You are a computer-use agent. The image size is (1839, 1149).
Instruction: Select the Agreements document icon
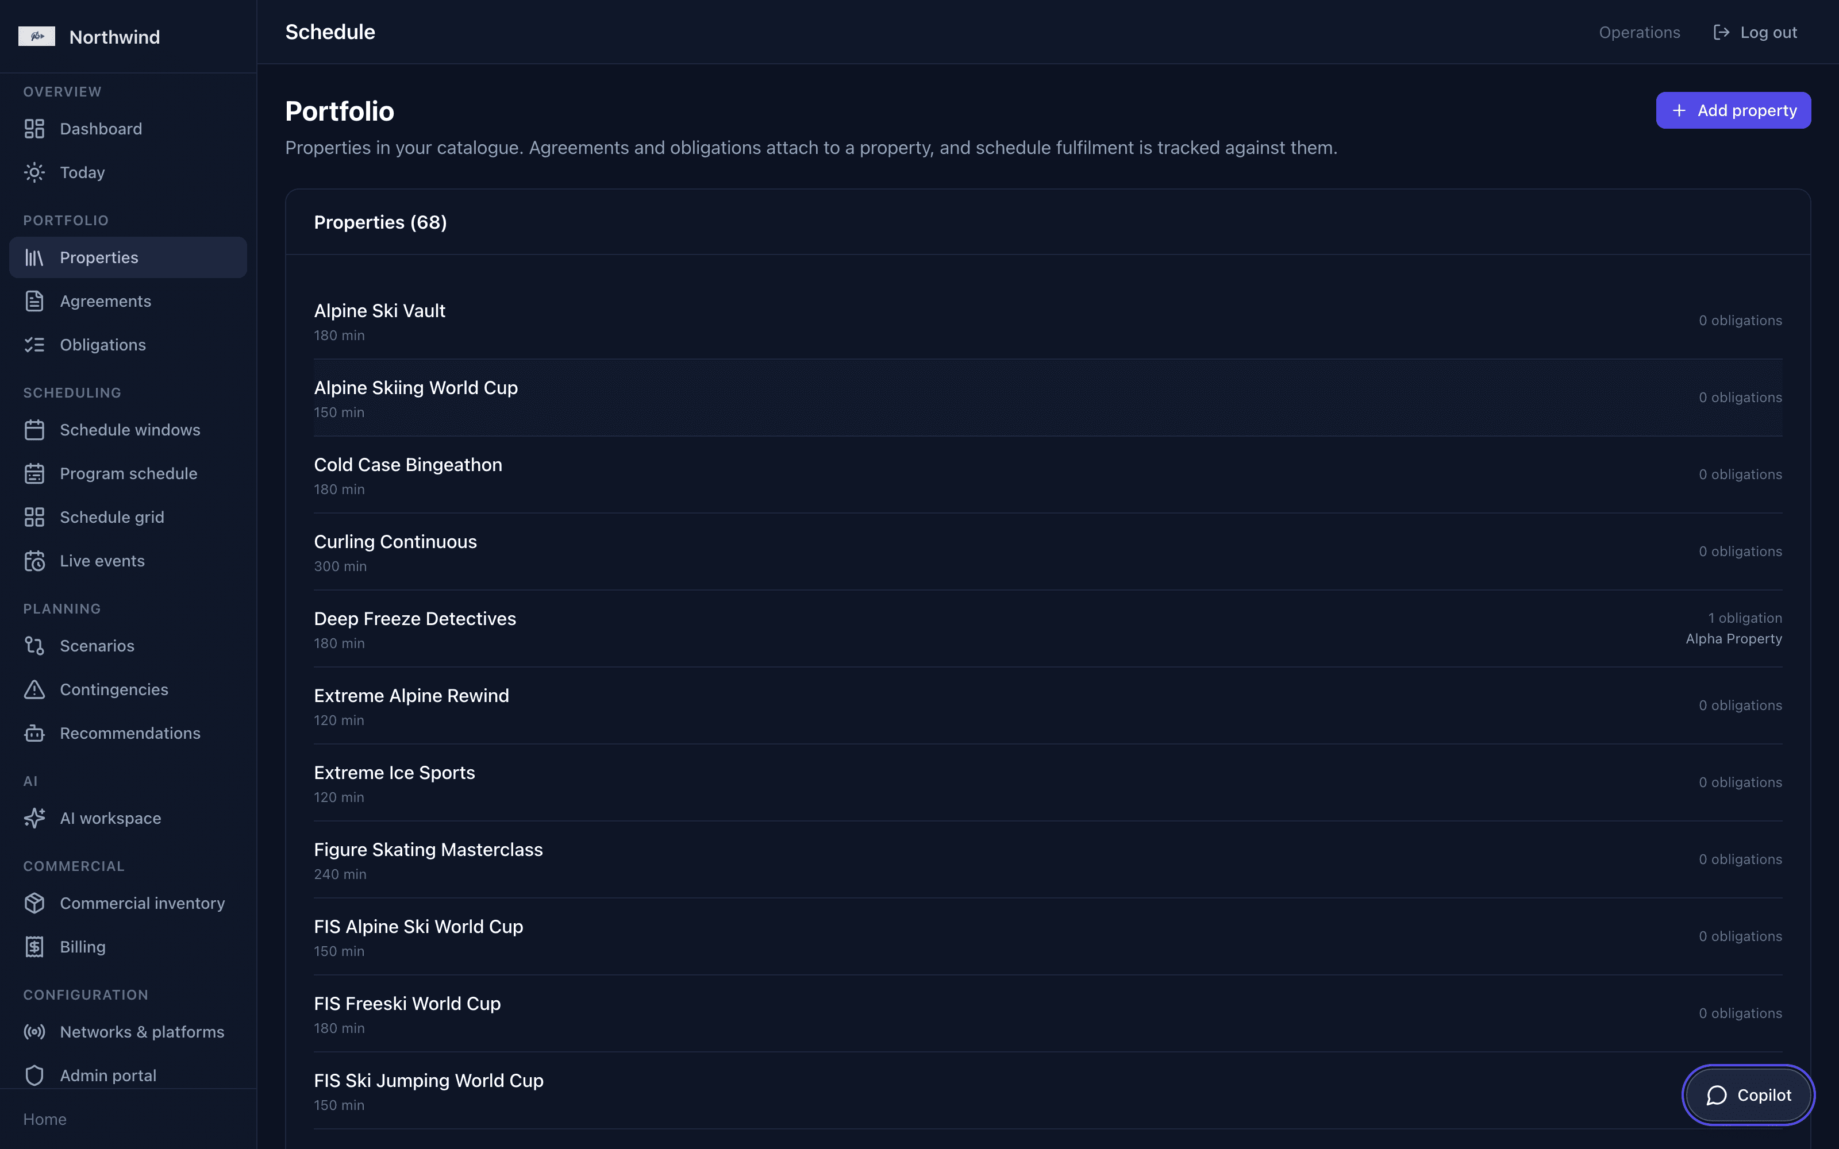(34, 301)
